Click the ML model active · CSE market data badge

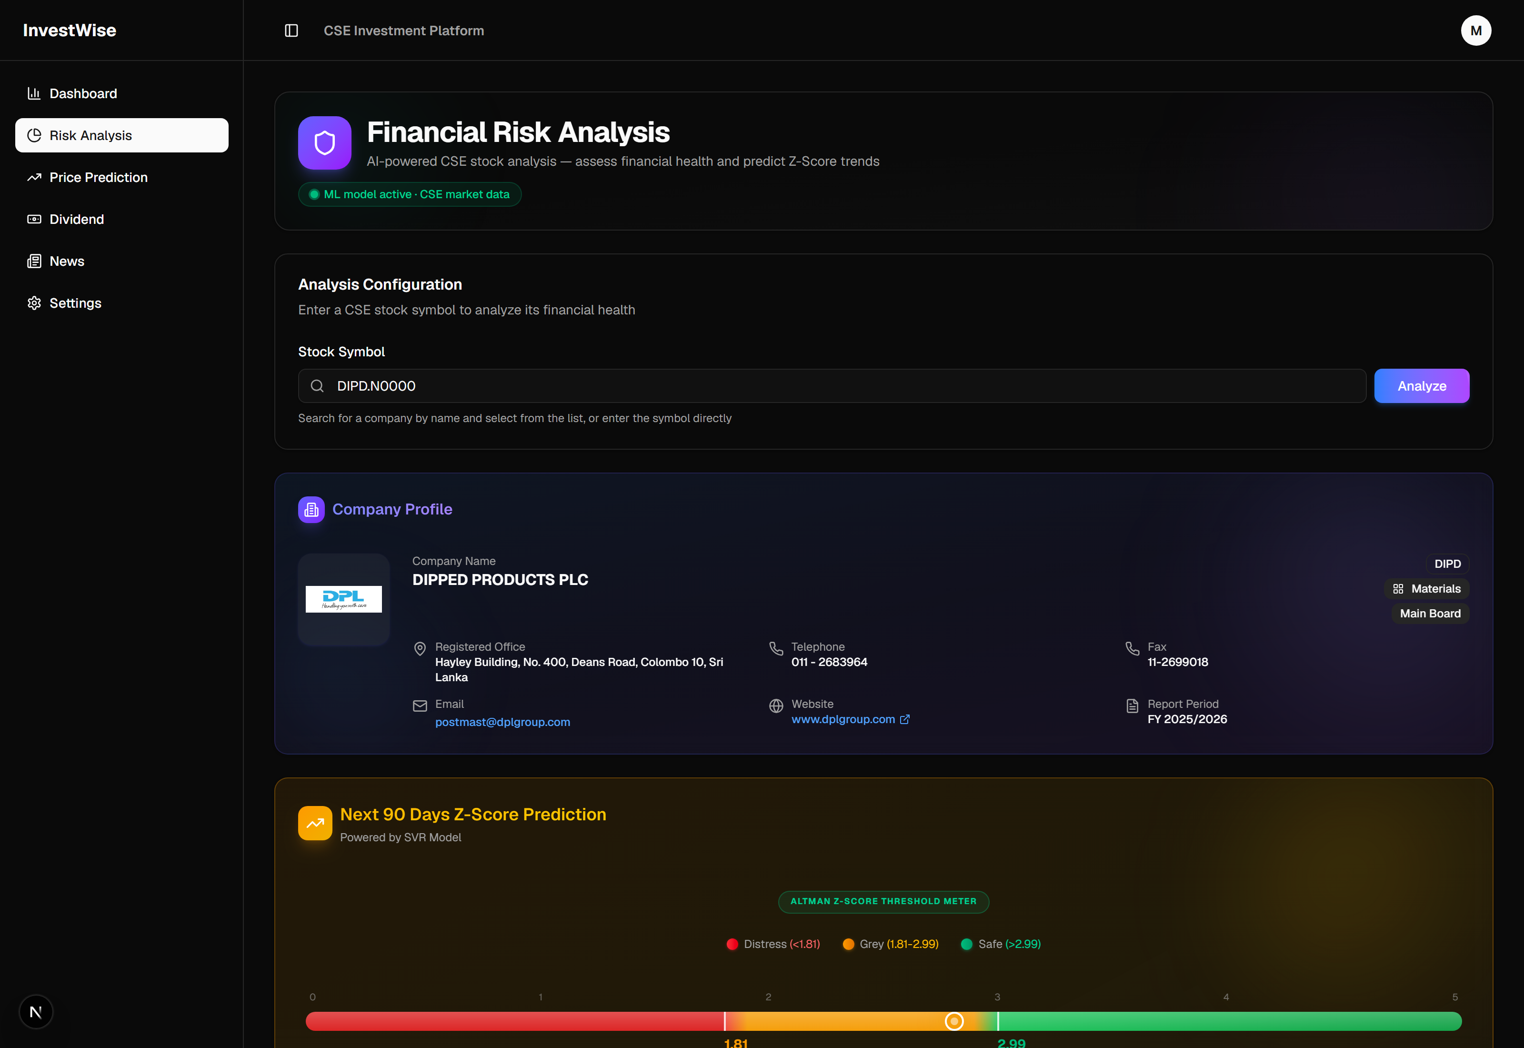coord(410,194)
